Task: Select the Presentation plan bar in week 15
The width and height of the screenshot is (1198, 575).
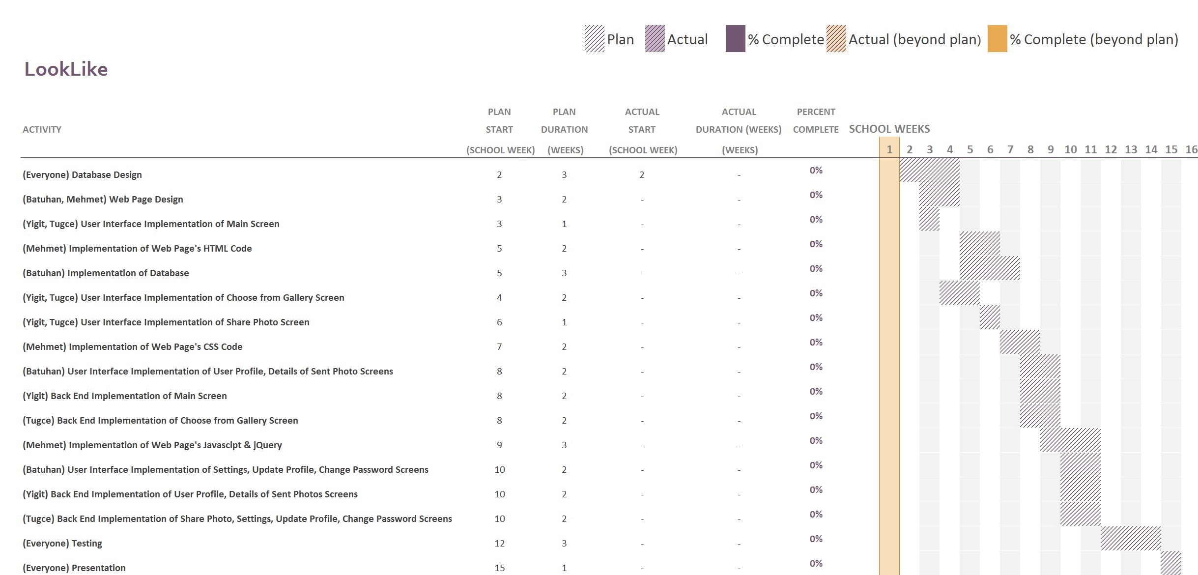Action: coord(1171,563)
